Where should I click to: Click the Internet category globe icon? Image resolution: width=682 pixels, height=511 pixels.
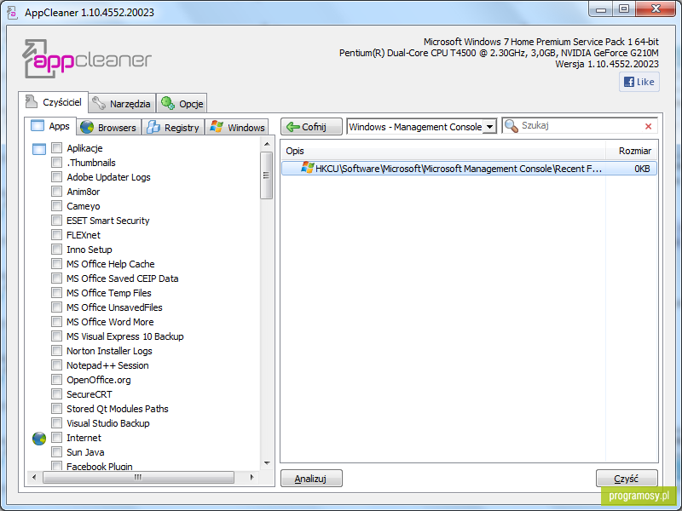[x=39, y=439]
